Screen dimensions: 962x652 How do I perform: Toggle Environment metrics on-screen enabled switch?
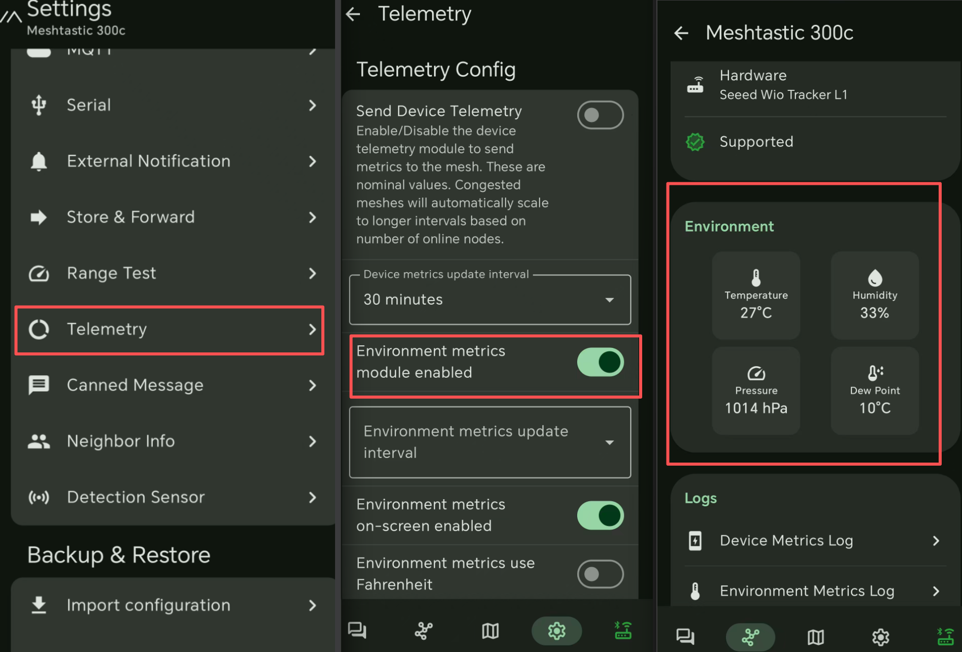[600, 515]
